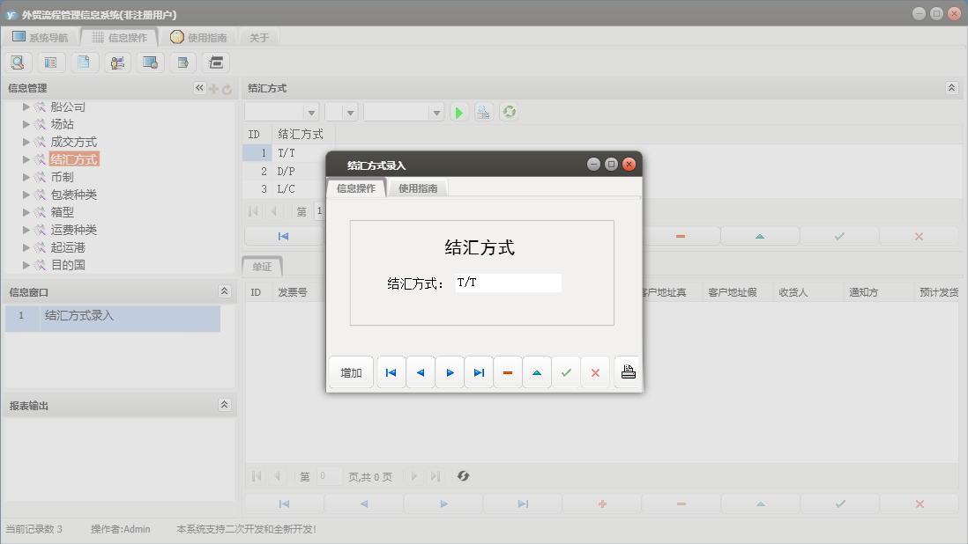Click the user management toolbar icon
The width and height of the screenshot is (968, 544).
click(x=116, y=62)
